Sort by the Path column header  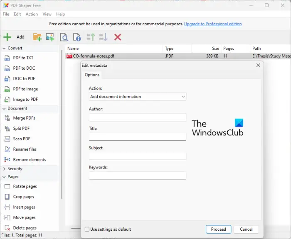[x=271, y=49]
